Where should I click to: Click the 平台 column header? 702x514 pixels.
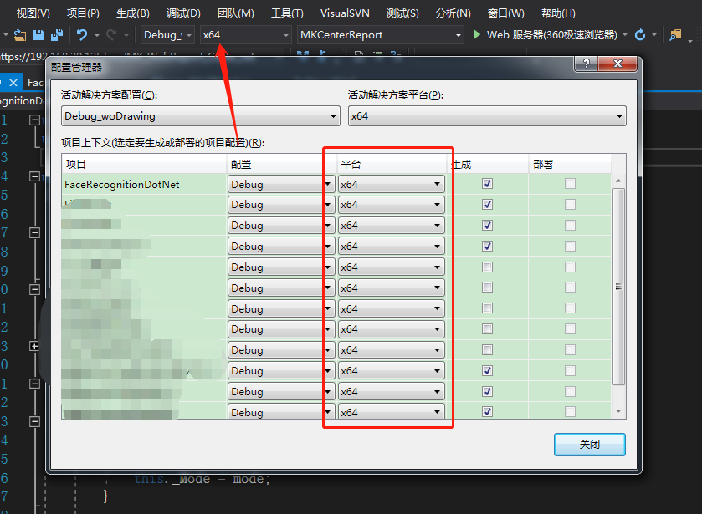click(392, 164)
